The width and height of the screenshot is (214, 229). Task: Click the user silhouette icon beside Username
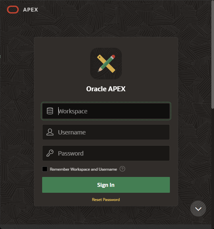(x=50, y=132)
